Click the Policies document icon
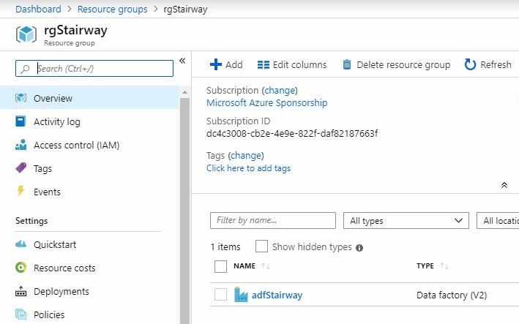This screenshot has height=324, width=519. coord(20,314)
